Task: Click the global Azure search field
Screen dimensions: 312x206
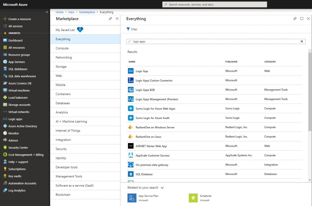Action: tap(214, 4)
